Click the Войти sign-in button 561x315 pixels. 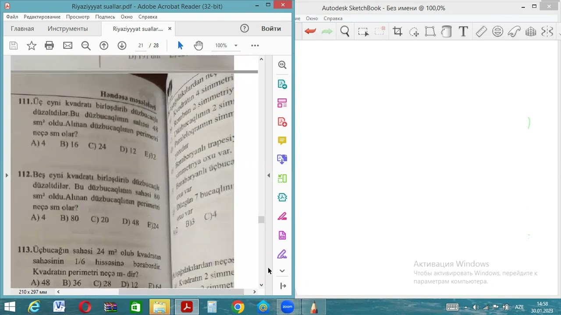click(271, 28)
